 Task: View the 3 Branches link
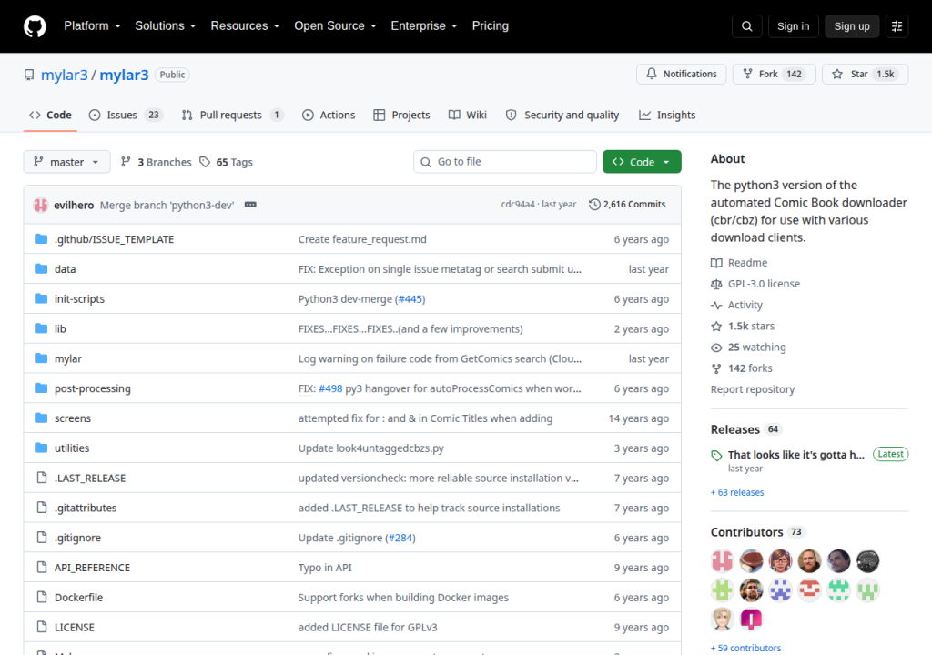(157, 162)
